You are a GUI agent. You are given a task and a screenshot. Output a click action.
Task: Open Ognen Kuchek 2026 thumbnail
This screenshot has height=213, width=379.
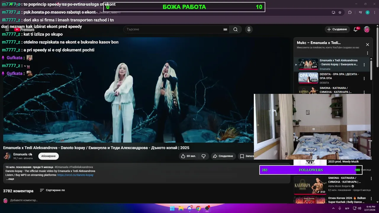click(x=310, y=200)
